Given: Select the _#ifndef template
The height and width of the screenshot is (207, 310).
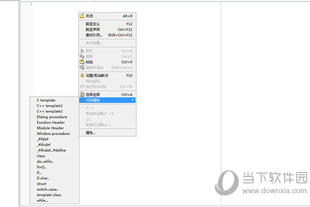Looking at the screenshot, I should (55, 145).
